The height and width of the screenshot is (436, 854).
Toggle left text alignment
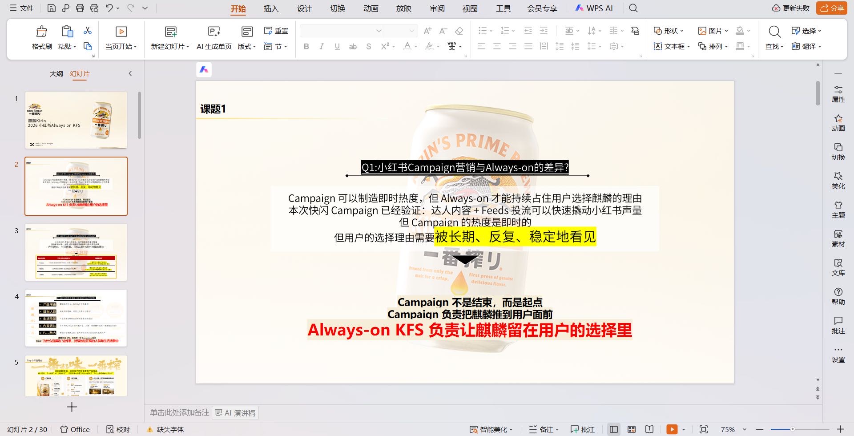click(x=481, y=46)
